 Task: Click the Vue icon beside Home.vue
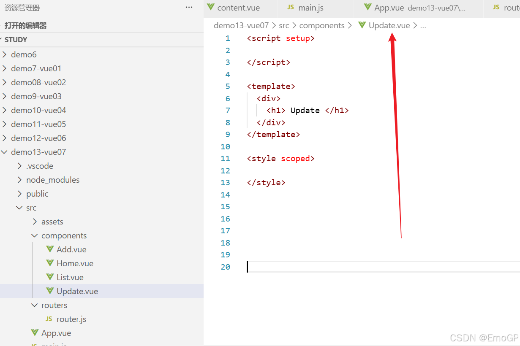click(50, 263)
